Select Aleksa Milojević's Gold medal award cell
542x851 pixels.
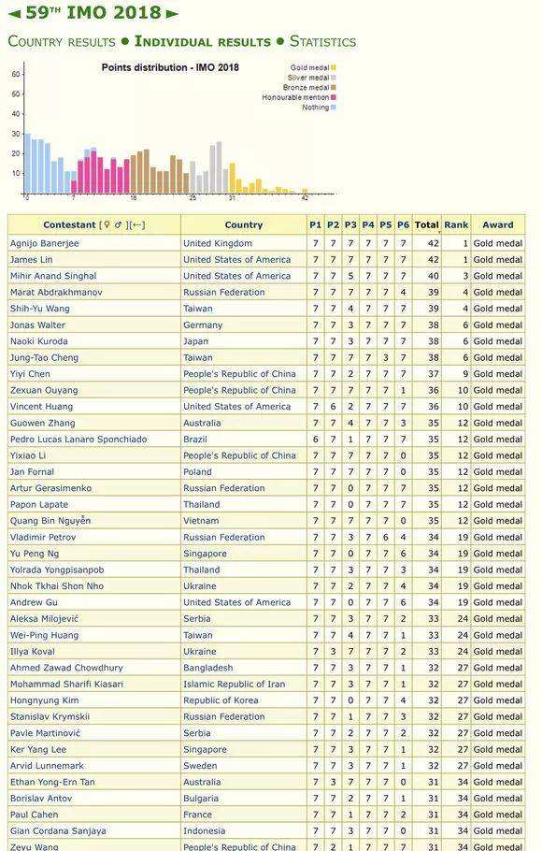(498, 619)
